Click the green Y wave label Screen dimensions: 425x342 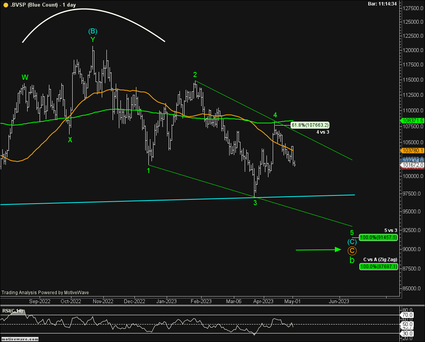tap(93, 40)
